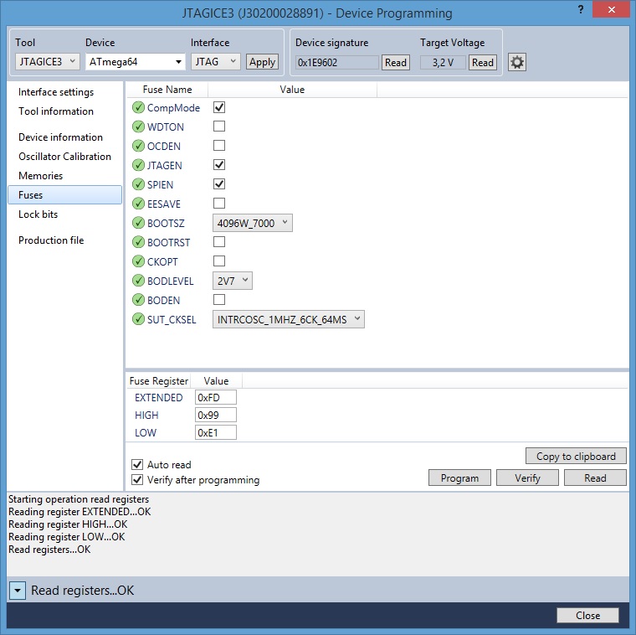
Task: Open the SUT_CKSEL clock source dropdown
Action: 289,319
